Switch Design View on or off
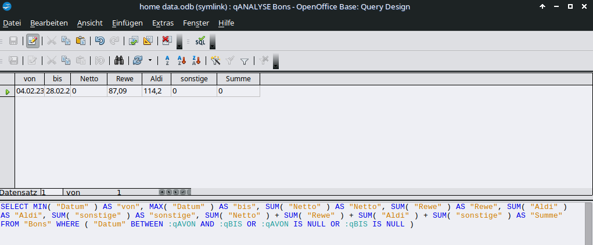The height and width of the screenshot is (245, 593). 148,41
